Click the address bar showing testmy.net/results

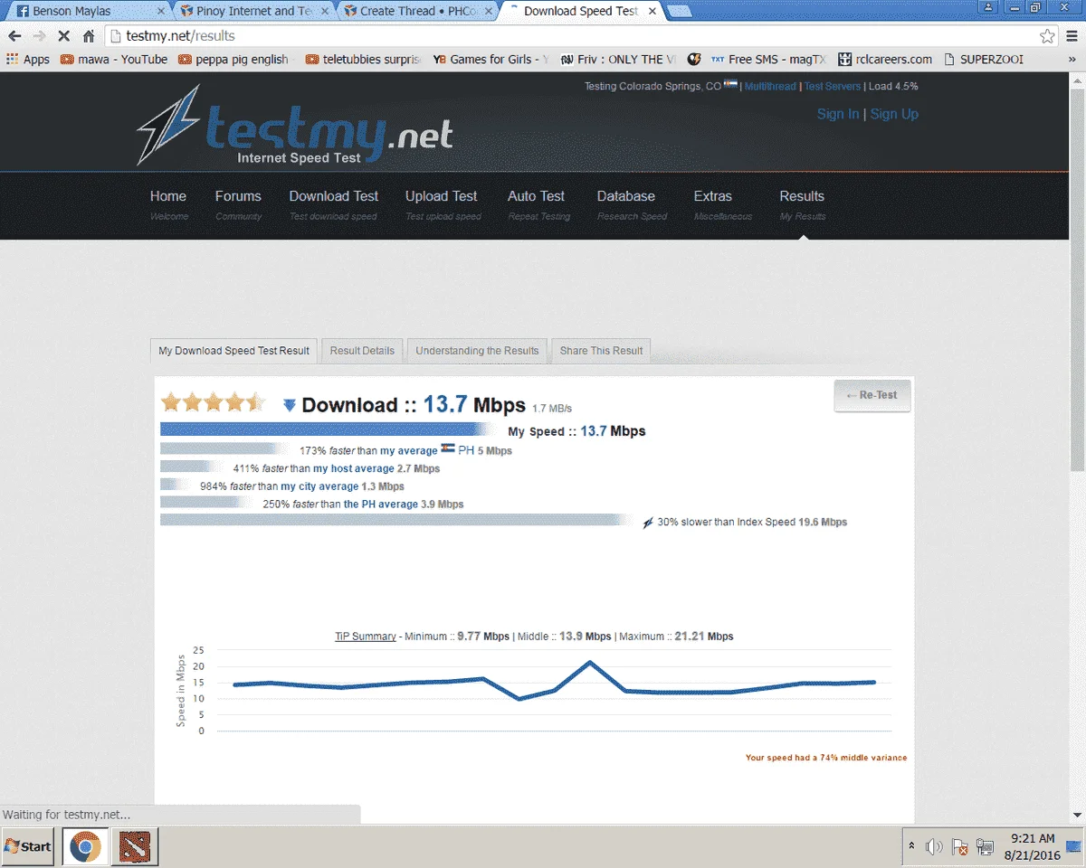tap(579, 36)
